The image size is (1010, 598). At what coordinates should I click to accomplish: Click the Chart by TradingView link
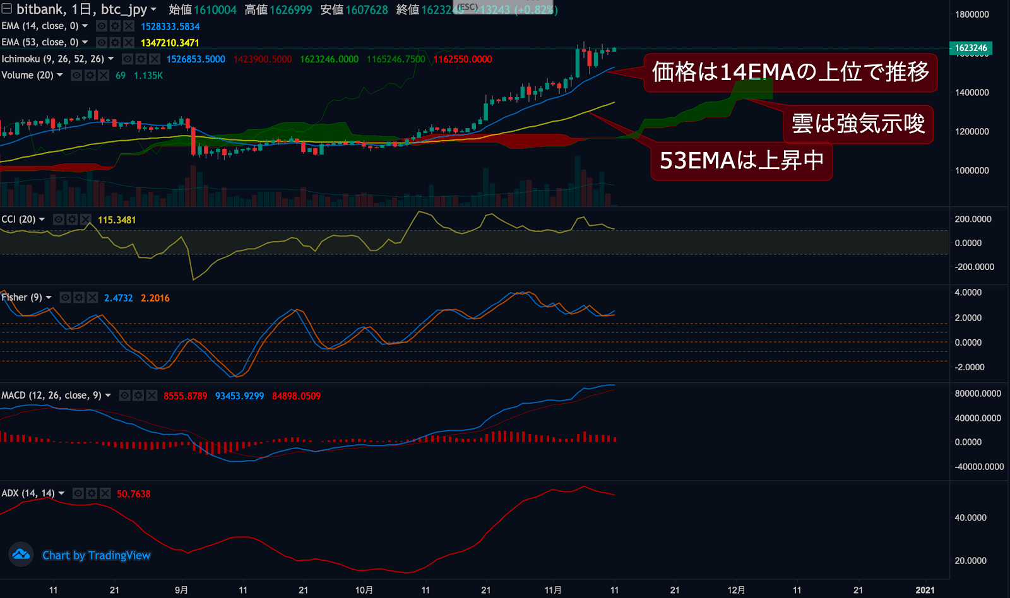pos(96,555)
